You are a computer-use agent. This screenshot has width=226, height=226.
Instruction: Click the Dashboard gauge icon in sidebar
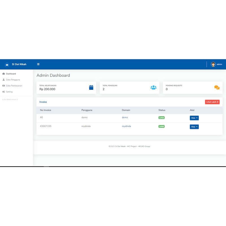(x=4, y=74)
